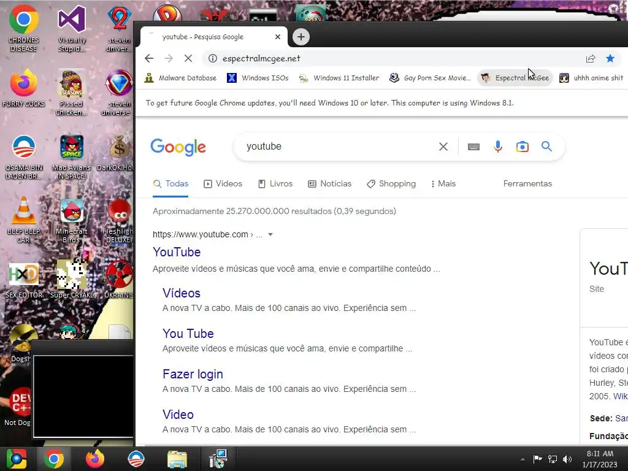This screenshot has height=471, width=628.
Task: Click the search by image camera icon
Action: [523, 147]
